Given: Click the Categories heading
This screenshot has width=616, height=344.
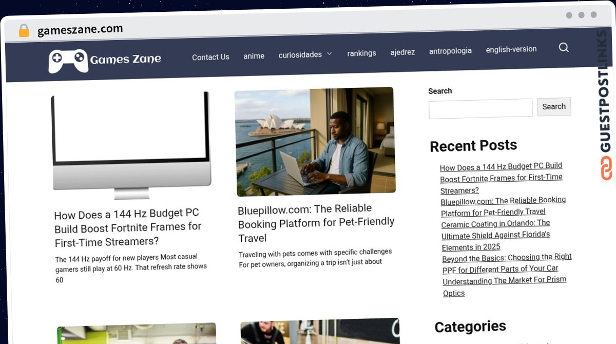Looking at the screenshot, I should [470, 327].
